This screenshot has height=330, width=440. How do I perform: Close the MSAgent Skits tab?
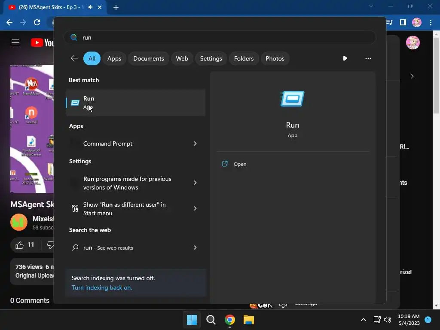click(x=100, y=7)
